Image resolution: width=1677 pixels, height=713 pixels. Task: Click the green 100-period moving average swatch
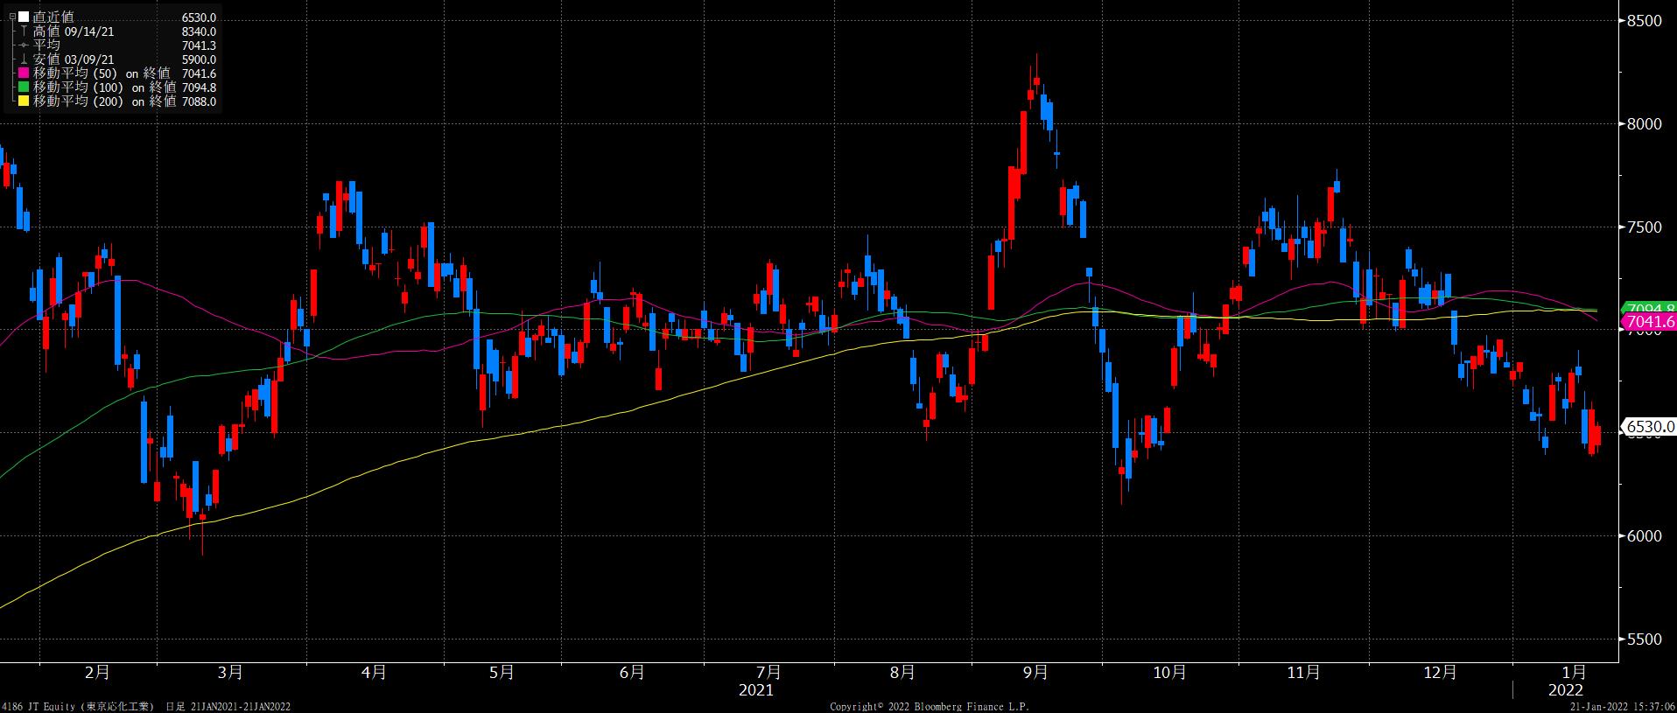coord(24,87)
